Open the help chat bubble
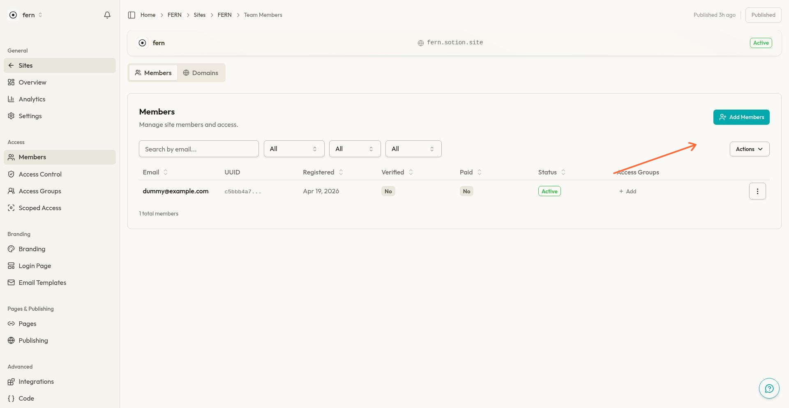The height and width of the screenshot is (408, 789). point(769,388)
